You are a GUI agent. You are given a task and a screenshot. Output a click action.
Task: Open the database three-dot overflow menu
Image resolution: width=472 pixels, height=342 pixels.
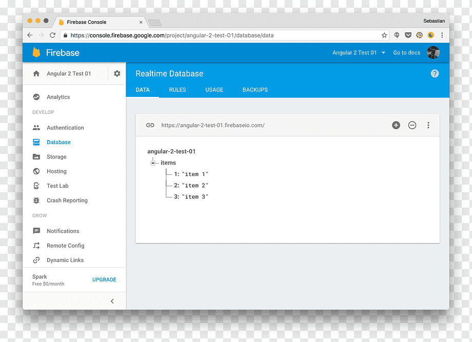(428, 125)
